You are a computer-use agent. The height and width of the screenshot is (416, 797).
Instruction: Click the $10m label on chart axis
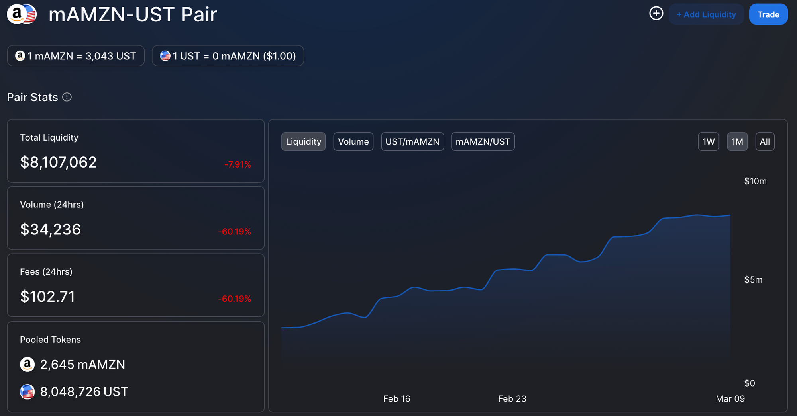755,181
